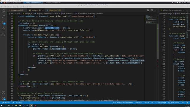Click the feedback icon in status bar
Image resolution: width=190 pixels, height=107 pixels.
click(x=183, y=103)
